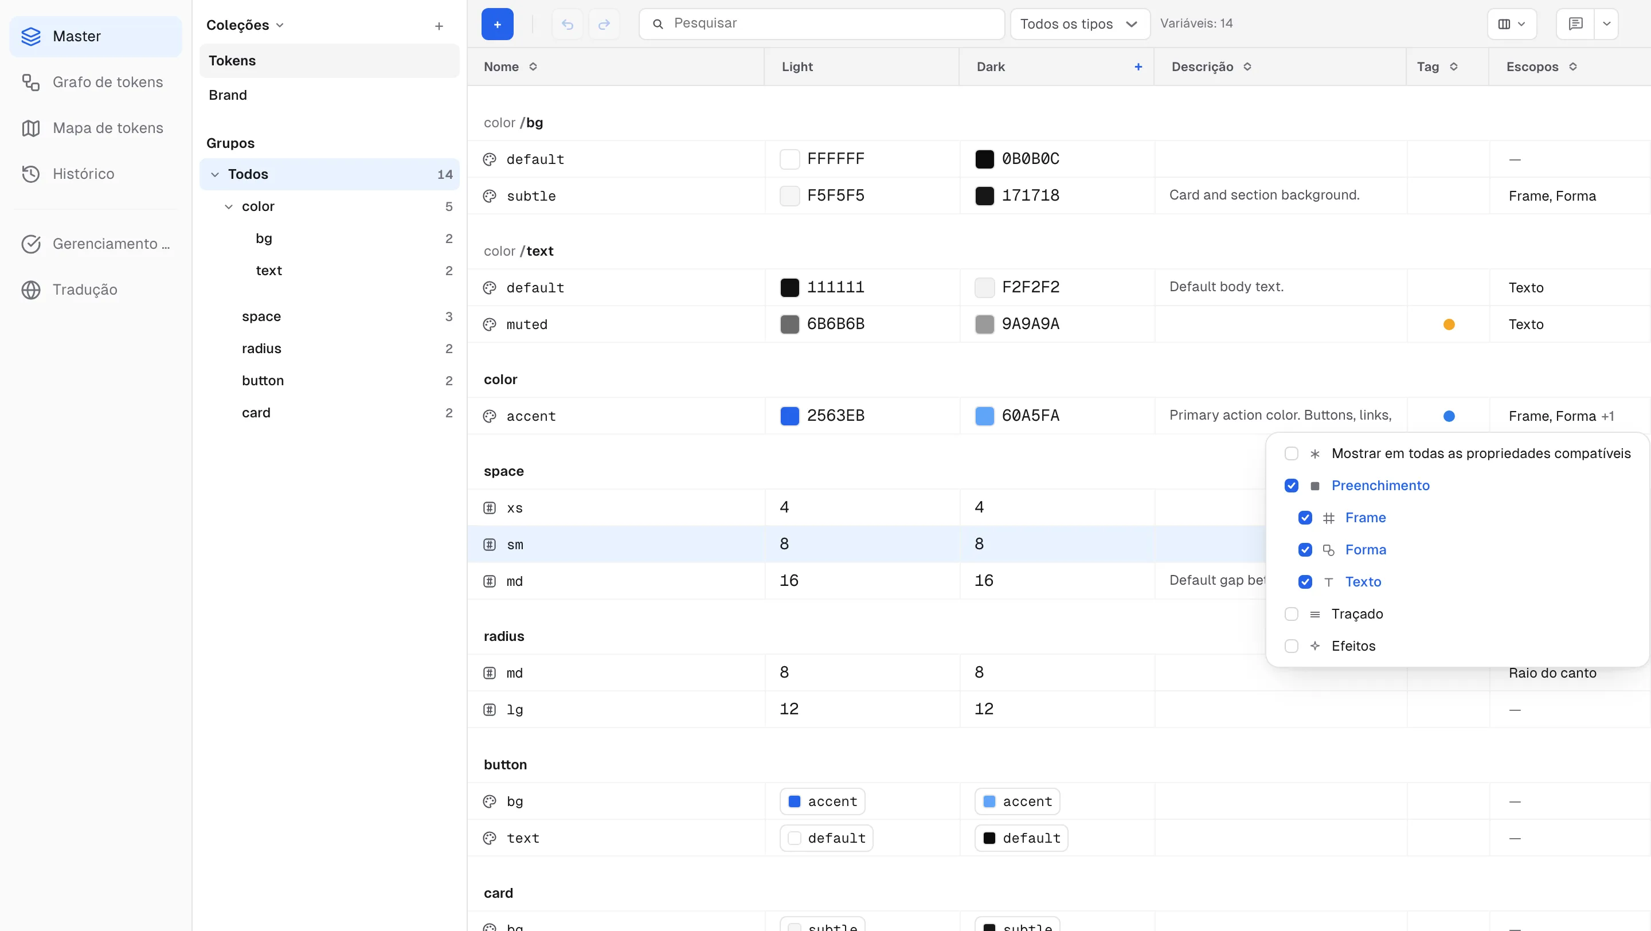Check the Efeitos scope checkbox
The image size is (1651, 931).
pos(1292,646)
